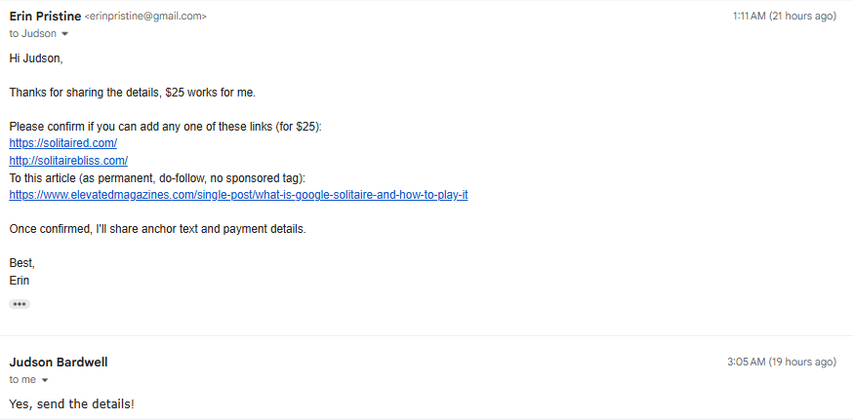Click the 'Please confirm if you can add' line
Viewport: 853px width, 420px height.
165,127
